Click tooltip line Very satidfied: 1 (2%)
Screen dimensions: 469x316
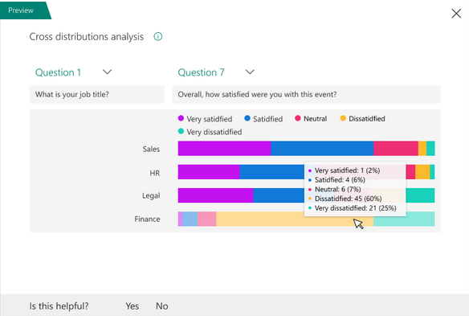[347, 170]
